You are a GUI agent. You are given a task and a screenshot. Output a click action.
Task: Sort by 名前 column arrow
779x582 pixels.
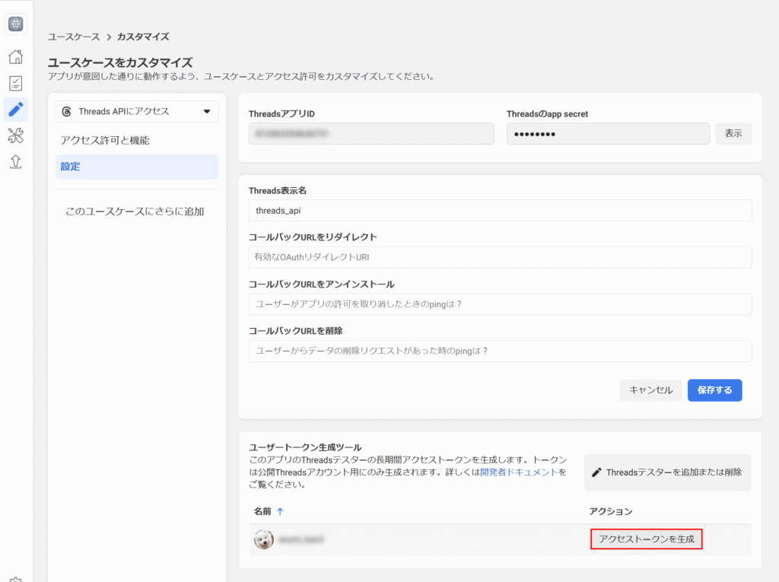point(280,511)
